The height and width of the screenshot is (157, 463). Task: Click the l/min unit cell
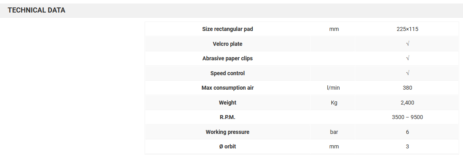point(333,88)
